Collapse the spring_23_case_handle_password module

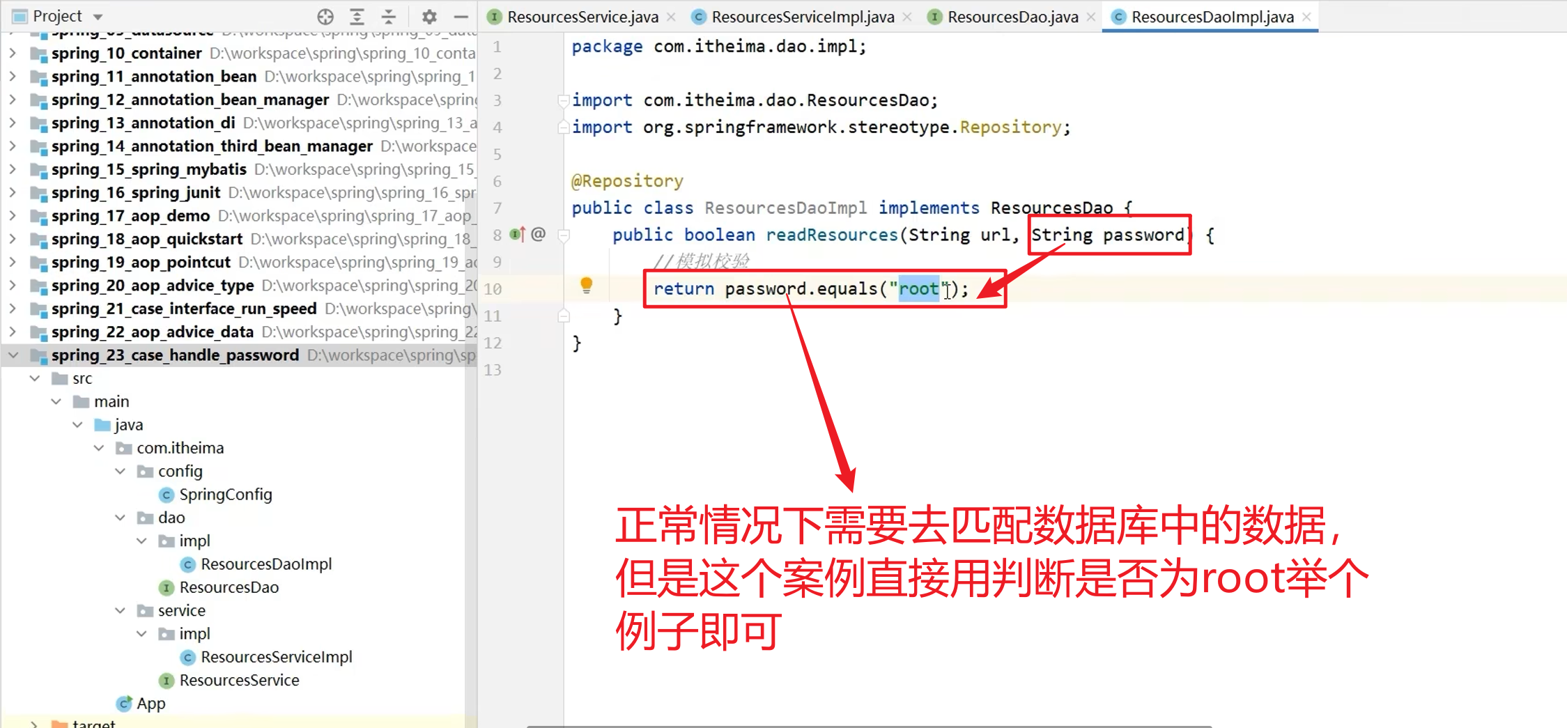pos(13,355)
